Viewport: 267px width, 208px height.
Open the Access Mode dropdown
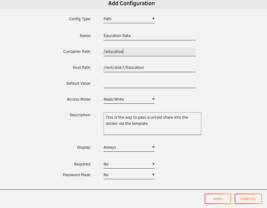click(129, 99)
